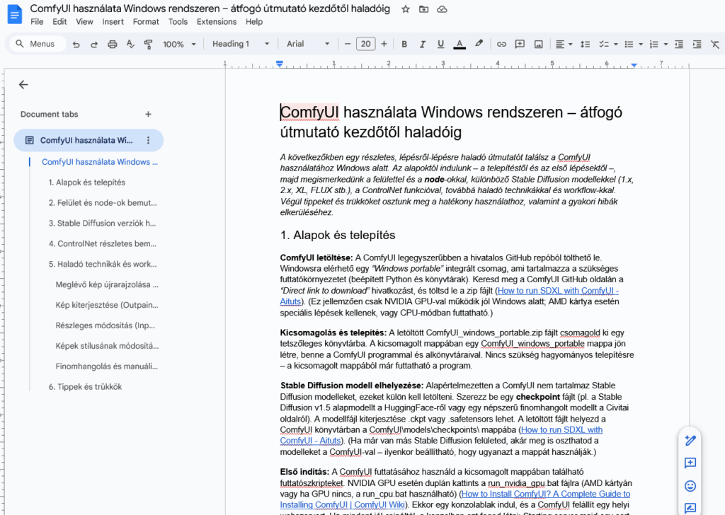Open bulleted list menu arrow
The height and width of the screenshot is (515, 725).
641,45
